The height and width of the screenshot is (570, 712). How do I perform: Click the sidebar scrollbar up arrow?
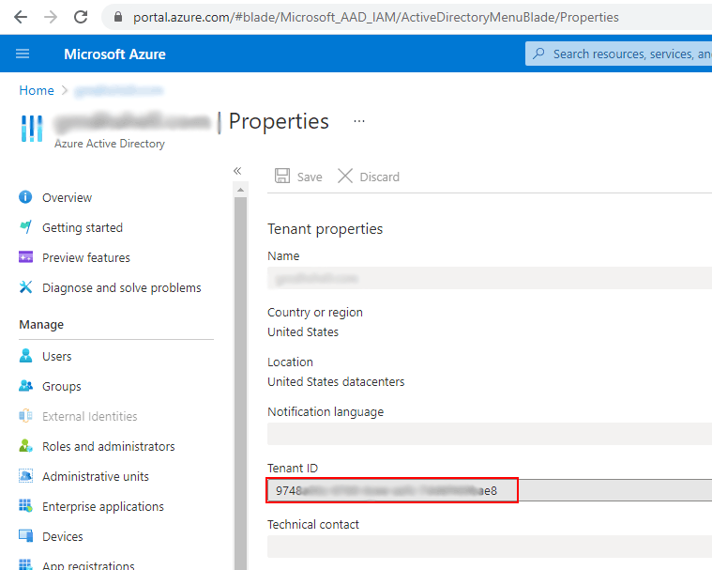tap(240, 191)
